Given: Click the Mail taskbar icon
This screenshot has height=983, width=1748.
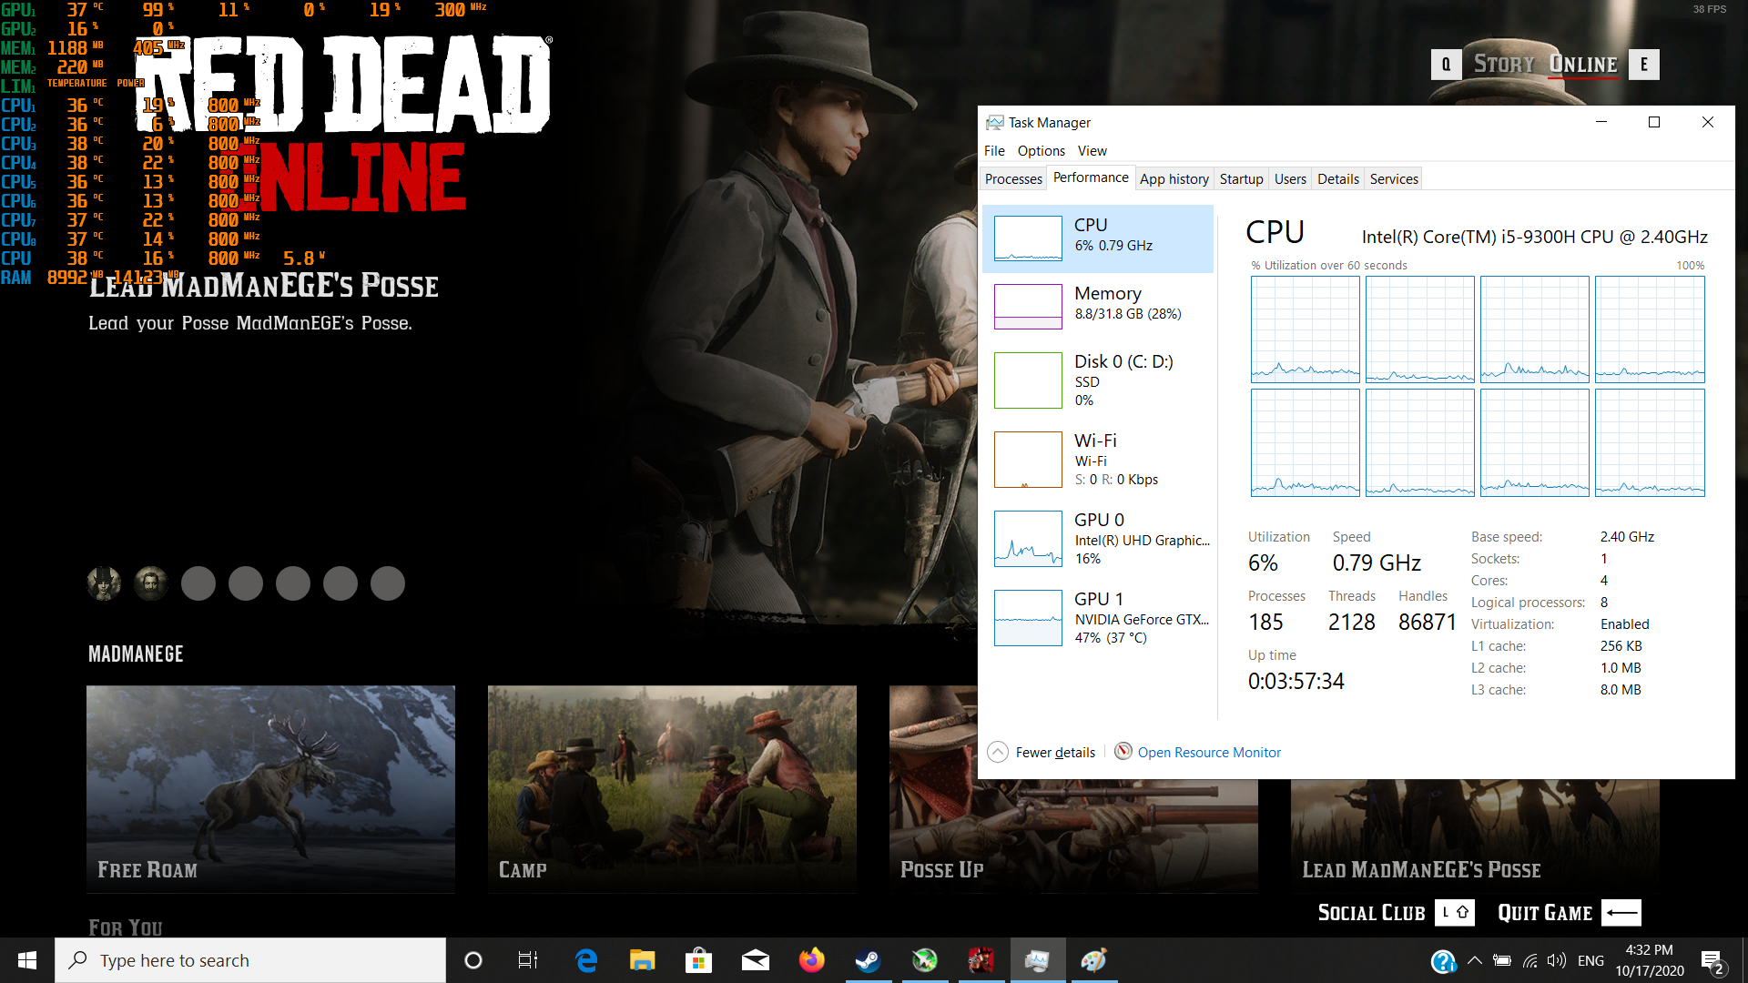Looking at the screenshot, I should coord(755,960).
